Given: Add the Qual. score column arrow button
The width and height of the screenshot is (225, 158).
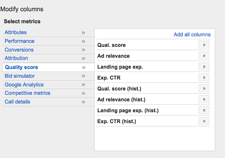Looking at the screenshot, I should point(204,45).
